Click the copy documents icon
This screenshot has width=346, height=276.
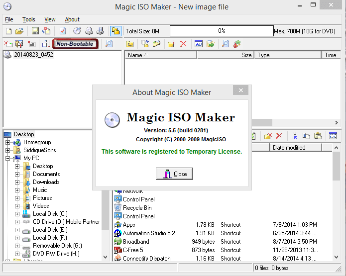(306, 136)
